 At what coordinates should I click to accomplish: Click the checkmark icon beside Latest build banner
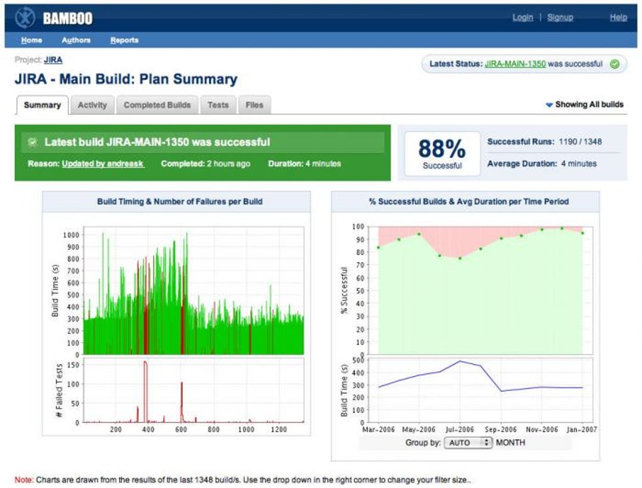pos(32,142)
